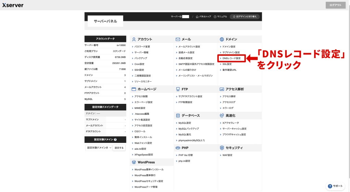Click the アクセス解析 chart icon

221,89
